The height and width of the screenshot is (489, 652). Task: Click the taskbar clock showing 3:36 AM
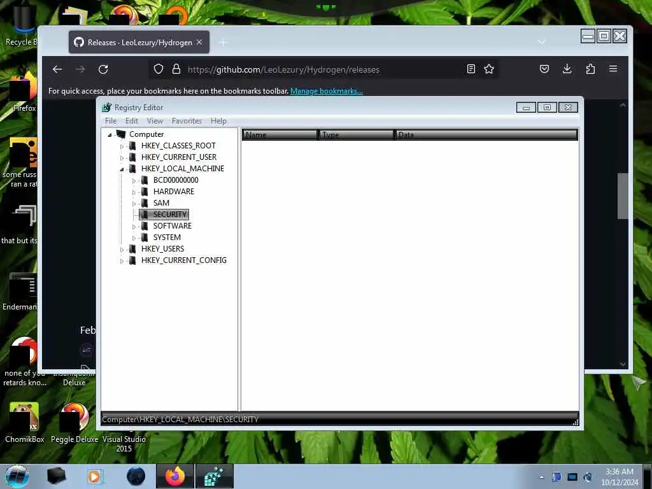point(620,476)
